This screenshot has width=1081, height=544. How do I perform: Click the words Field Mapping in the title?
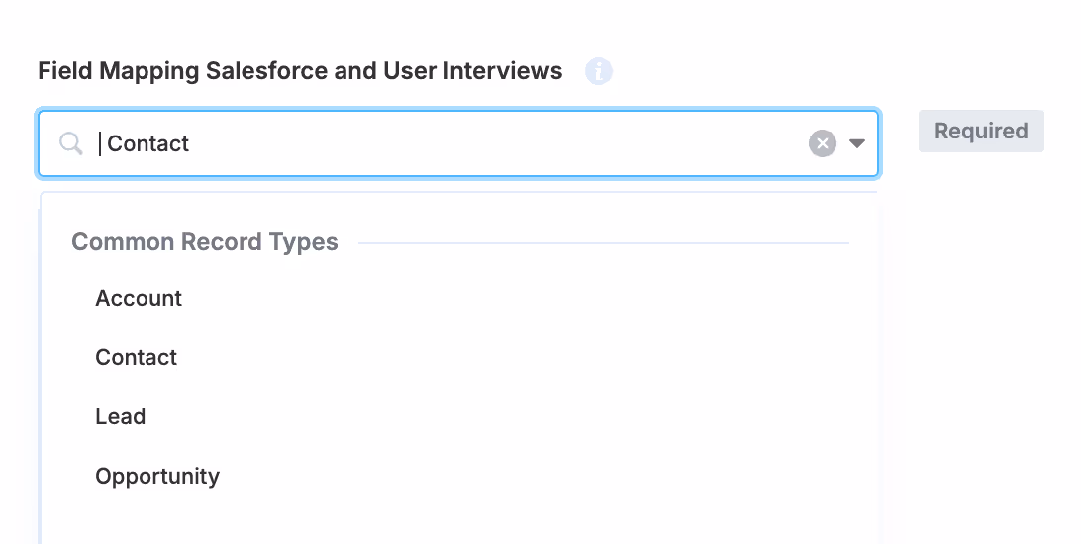point(119,71)
